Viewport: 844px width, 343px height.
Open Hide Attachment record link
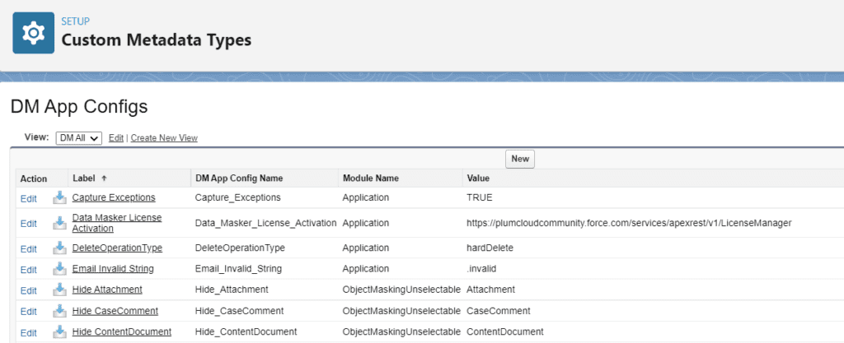click(x=107, y=290)
